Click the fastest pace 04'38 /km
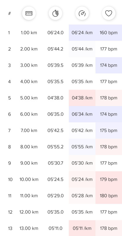The image size is (122, 236). tap(82, 98)
